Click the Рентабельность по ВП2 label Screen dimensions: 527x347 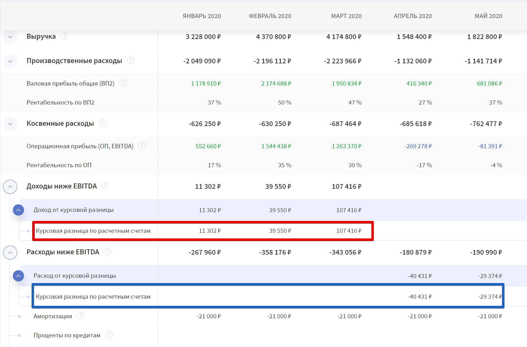[x=60, y=102]
